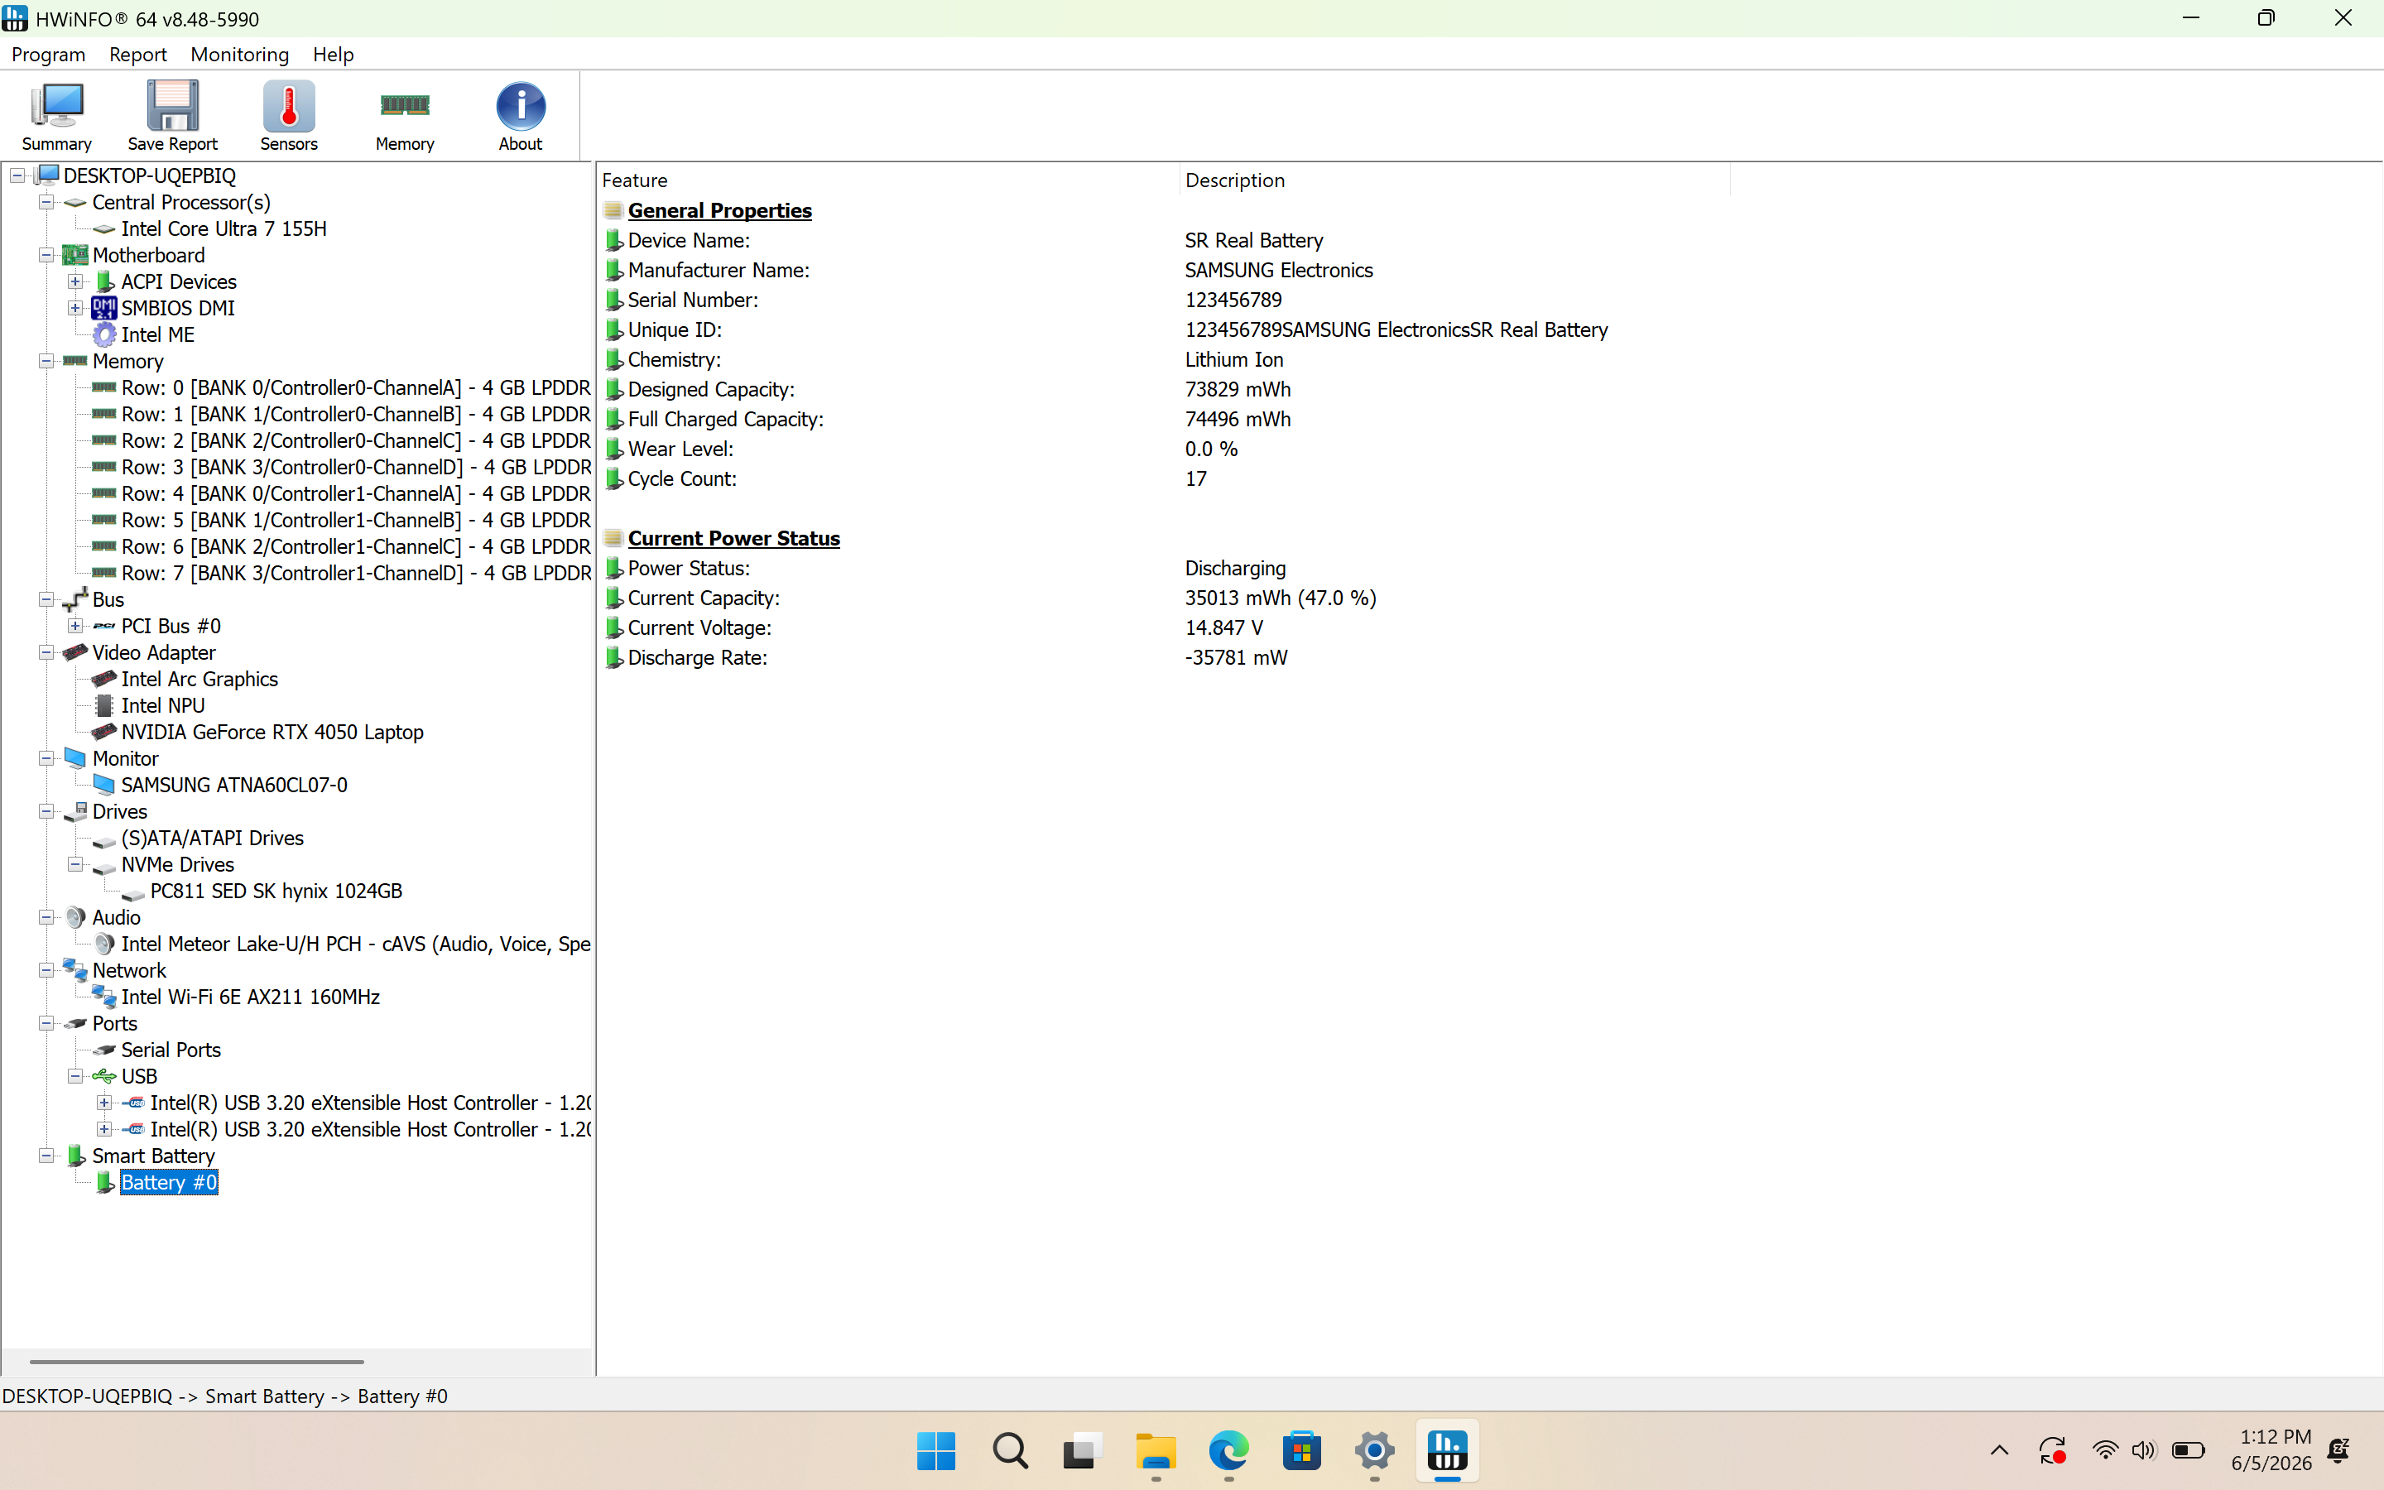Click the Current Power Status heading
Image resolution: width=2384 pixels, height=1490 pixels.
coord(734,539)
